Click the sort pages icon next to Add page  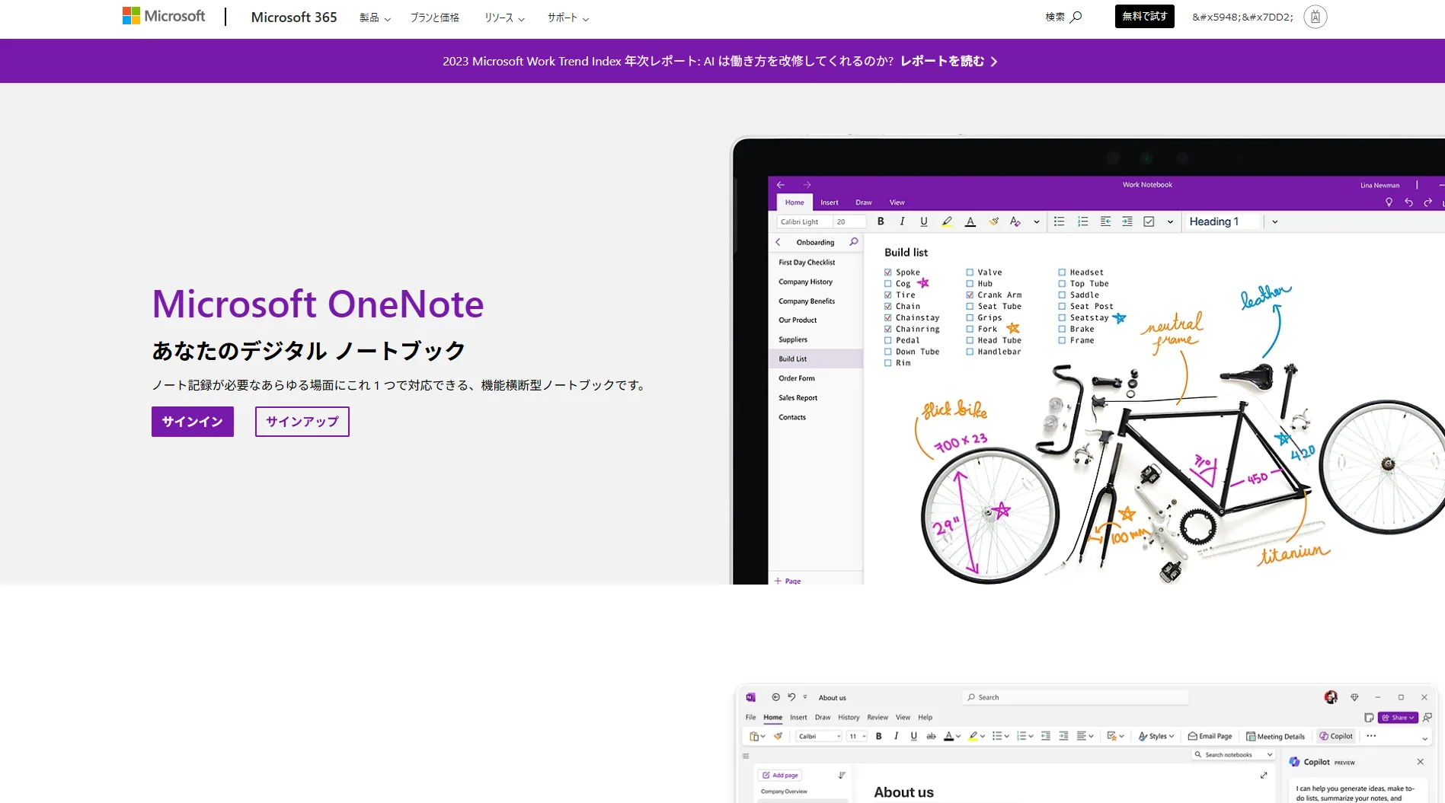(842, 775)
